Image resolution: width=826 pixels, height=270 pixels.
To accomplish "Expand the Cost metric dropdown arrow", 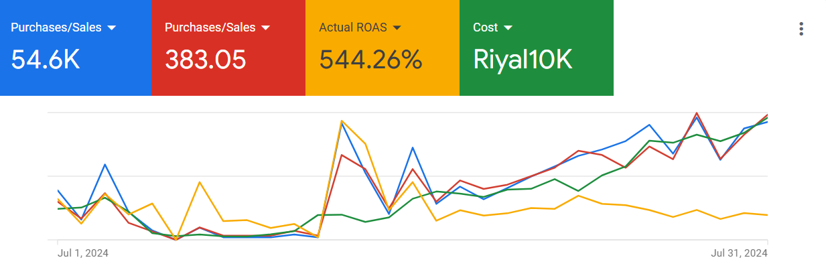I will (508, 27).
